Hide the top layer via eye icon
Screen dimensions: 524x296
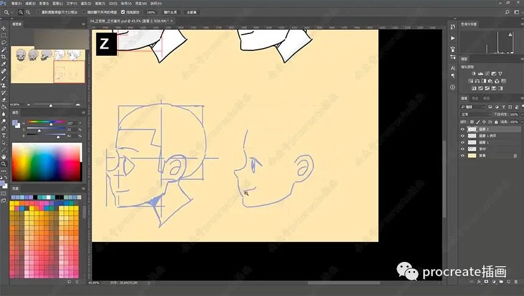[x=462, y=129]
